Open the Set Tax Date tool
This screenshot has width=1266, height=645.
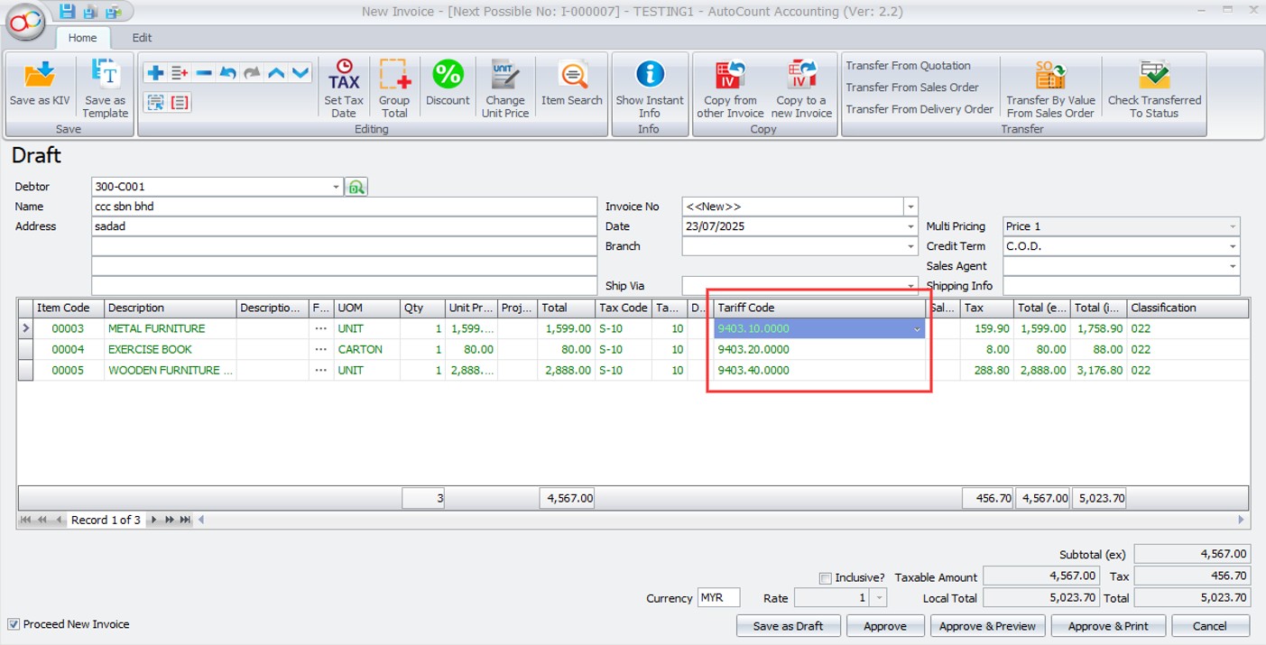344,76
